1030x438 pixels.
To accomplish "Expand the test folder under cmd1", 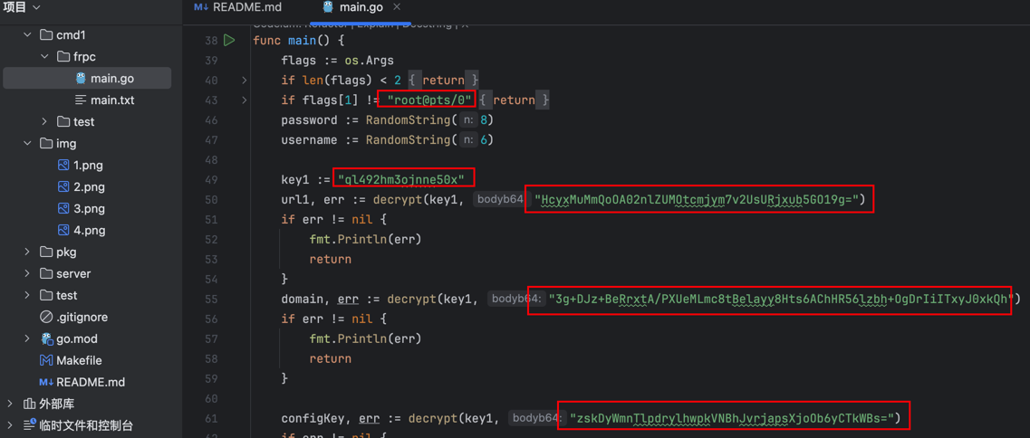I will [x=44, y=121].
